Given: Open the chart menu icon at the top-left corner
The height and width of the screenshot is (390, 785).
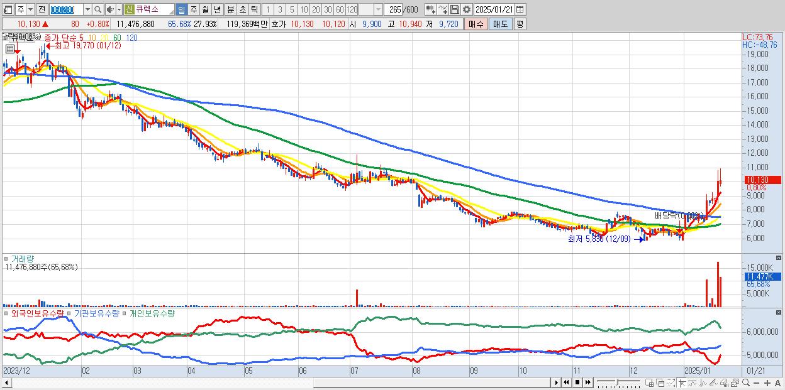Looking at the screenshot, I should [x=8, y=9].
